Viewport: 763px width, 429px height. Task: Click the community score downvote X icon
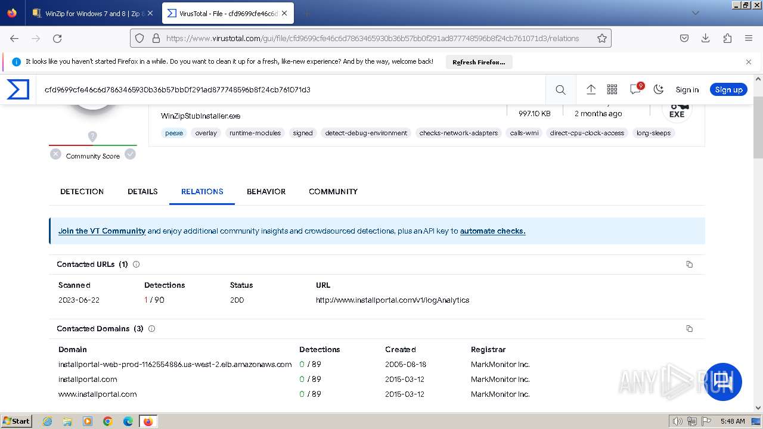[55, 154]
